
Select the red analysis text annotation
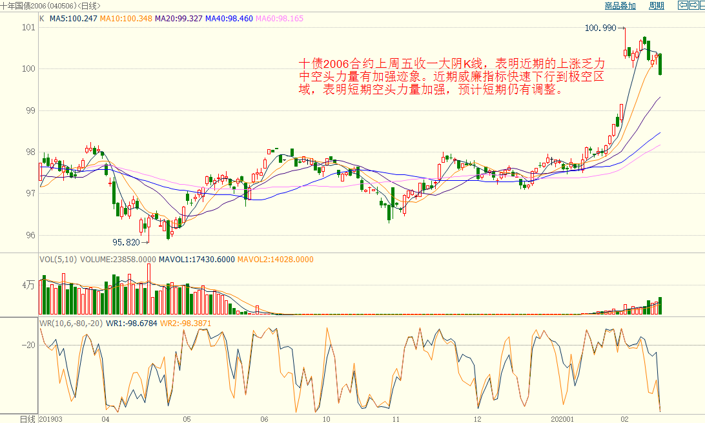pos(452,77)
